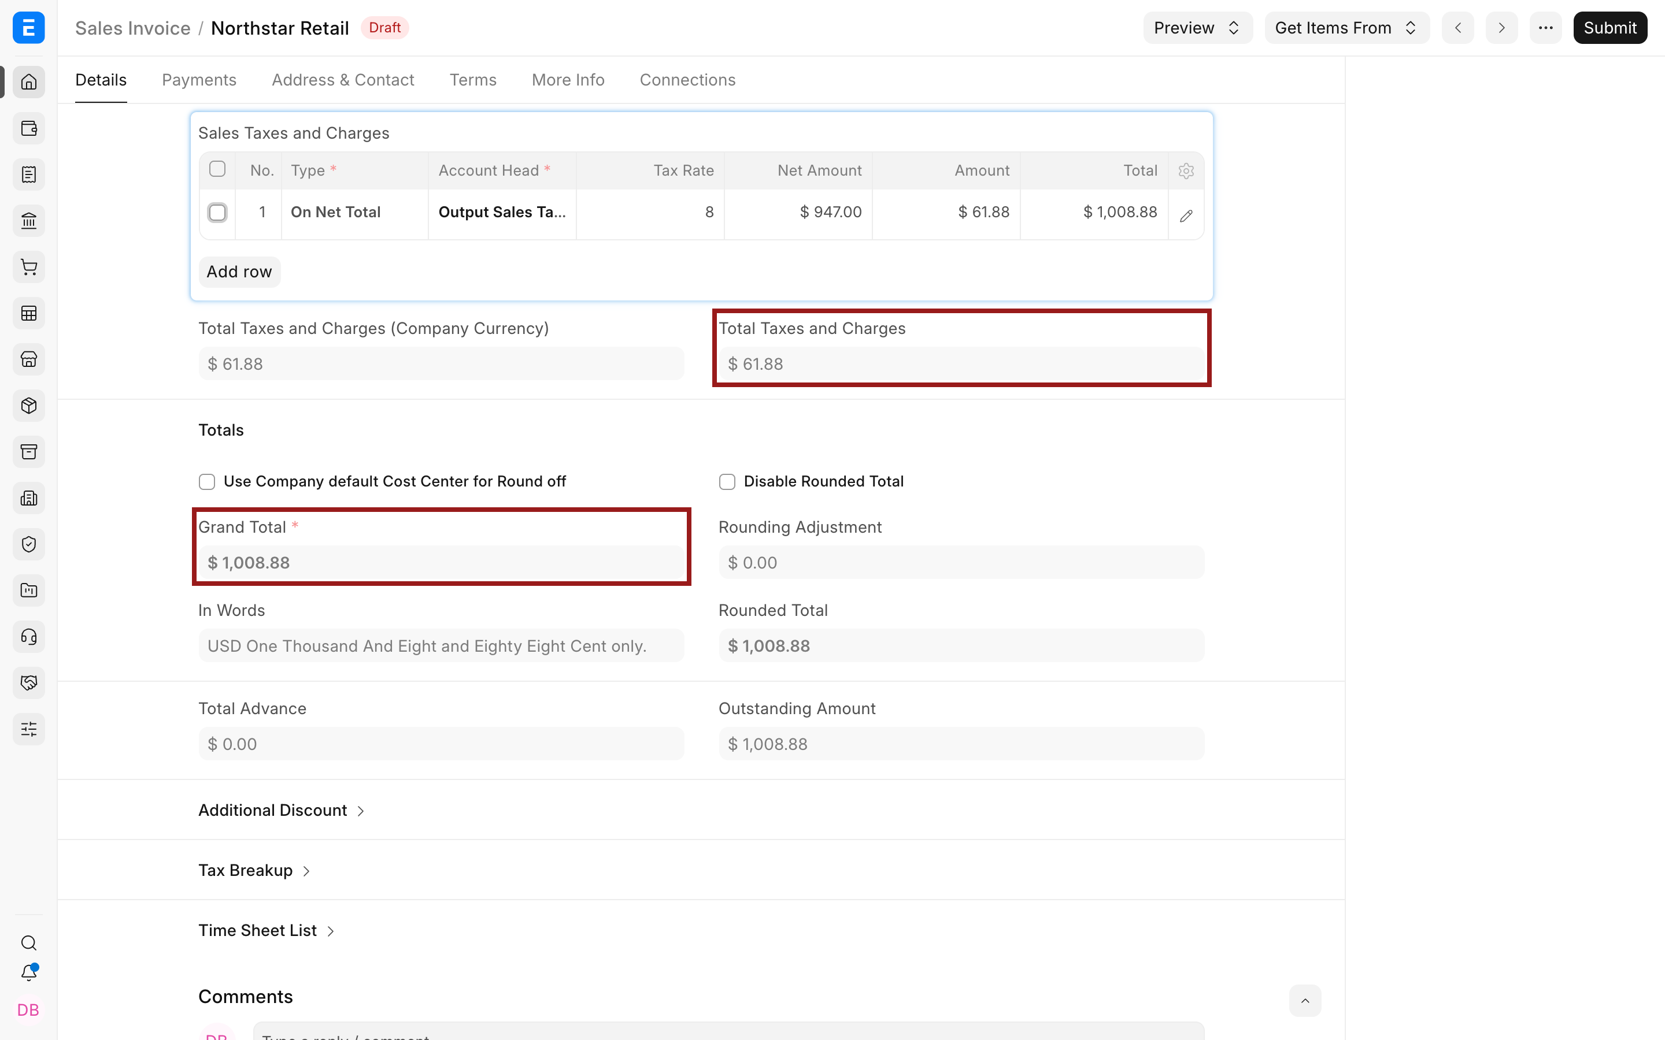1665x1040 pixels.
Task: Open the Preview dropdown
Action: click(1197, 28)
